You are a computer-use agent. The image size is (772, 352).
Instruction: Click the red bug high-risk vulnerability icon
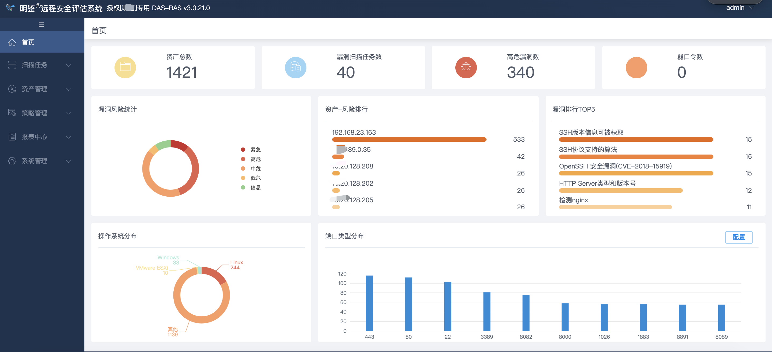[x=466, y=67]
